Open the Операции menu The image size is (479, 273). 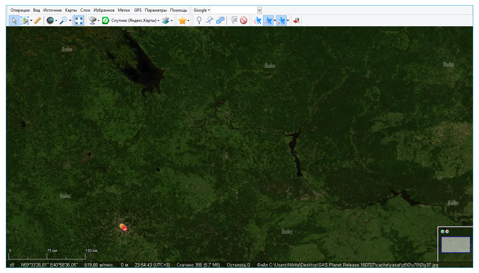point(20,10)
